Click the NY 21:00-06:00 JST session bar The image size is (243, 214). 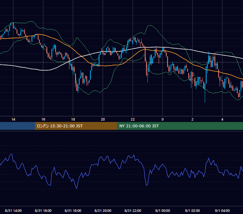[x=180, y=126]
